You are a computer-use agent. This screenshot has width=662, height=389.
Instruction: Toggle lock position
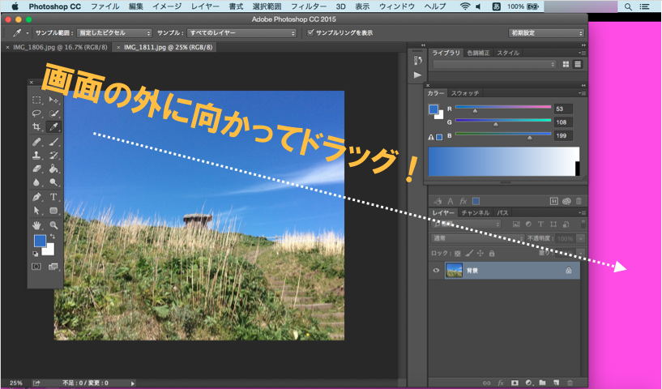480,254
